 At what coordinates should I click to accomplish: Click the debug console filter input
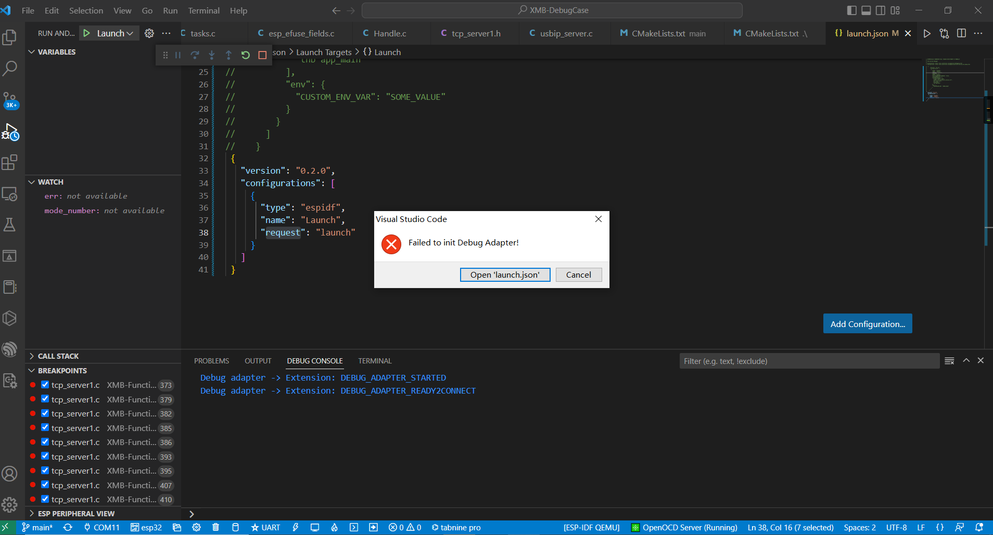tap(809, 361)
